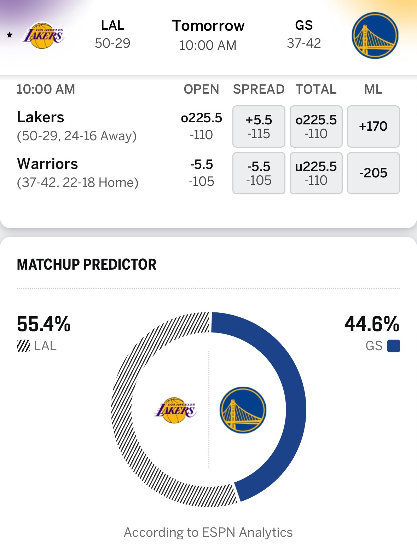Select Warriors -5.5 spread bet

(x=259, y=173)
